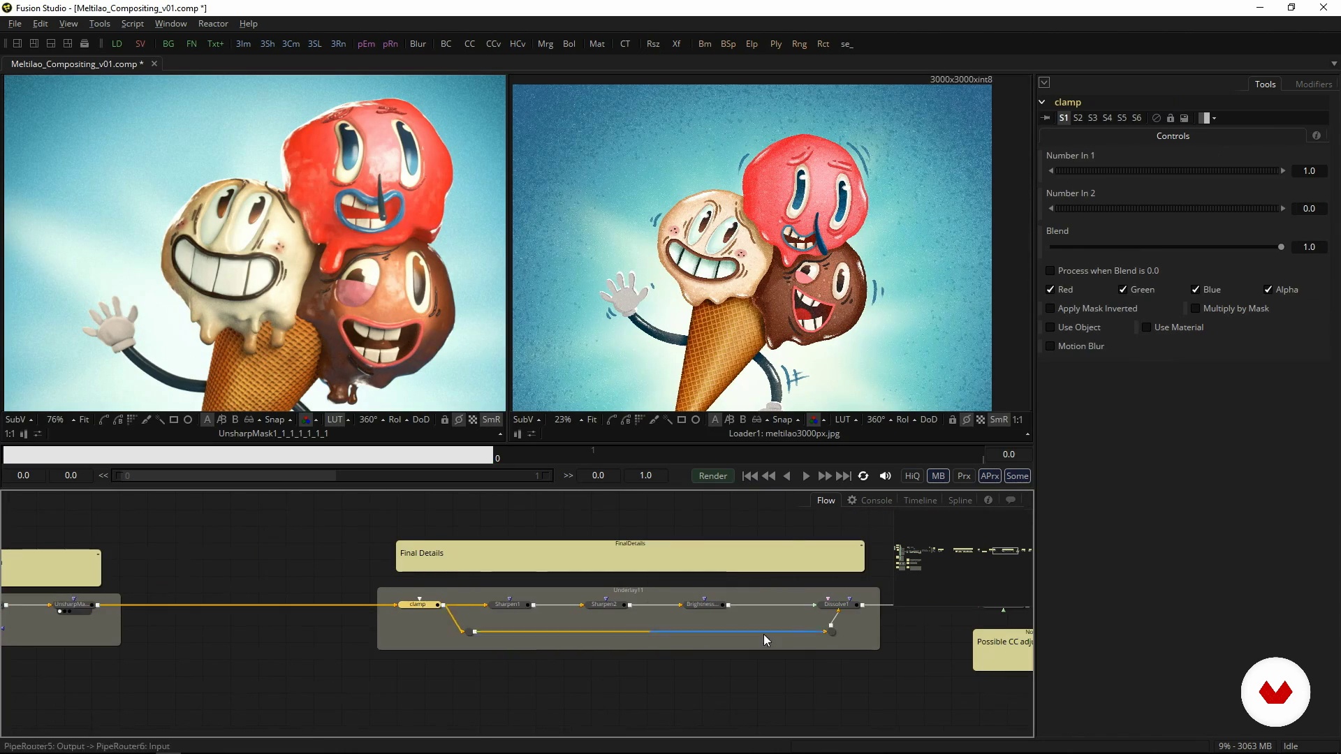Uncheck the Alpha channel checkbox
1341x754 pixels.
(1268, 290)
